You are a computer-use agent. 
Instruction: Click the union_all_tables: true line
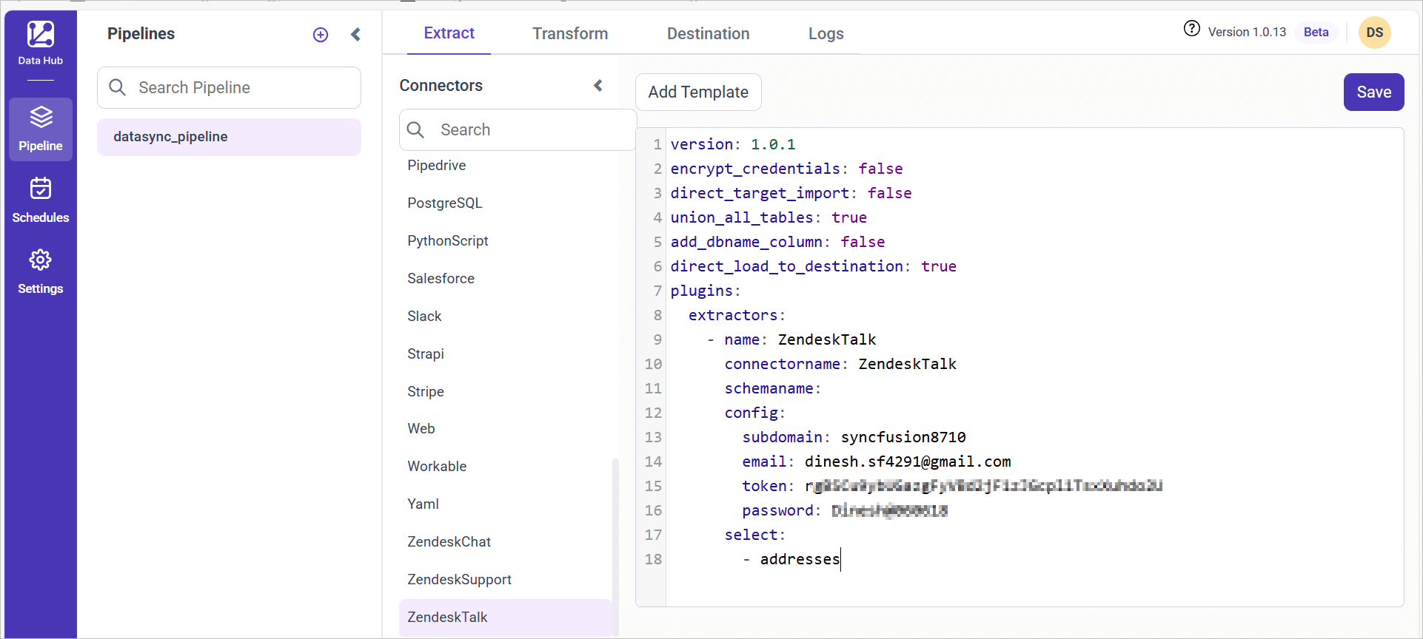point(769,217)
